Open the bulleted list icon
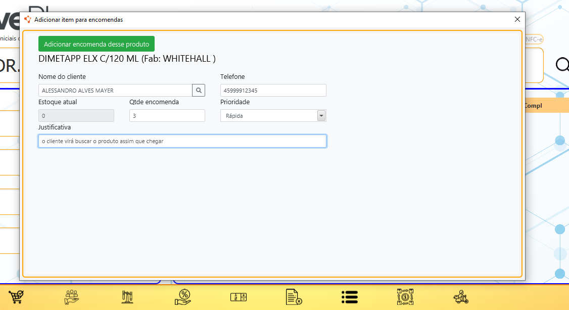 point(349,297)
